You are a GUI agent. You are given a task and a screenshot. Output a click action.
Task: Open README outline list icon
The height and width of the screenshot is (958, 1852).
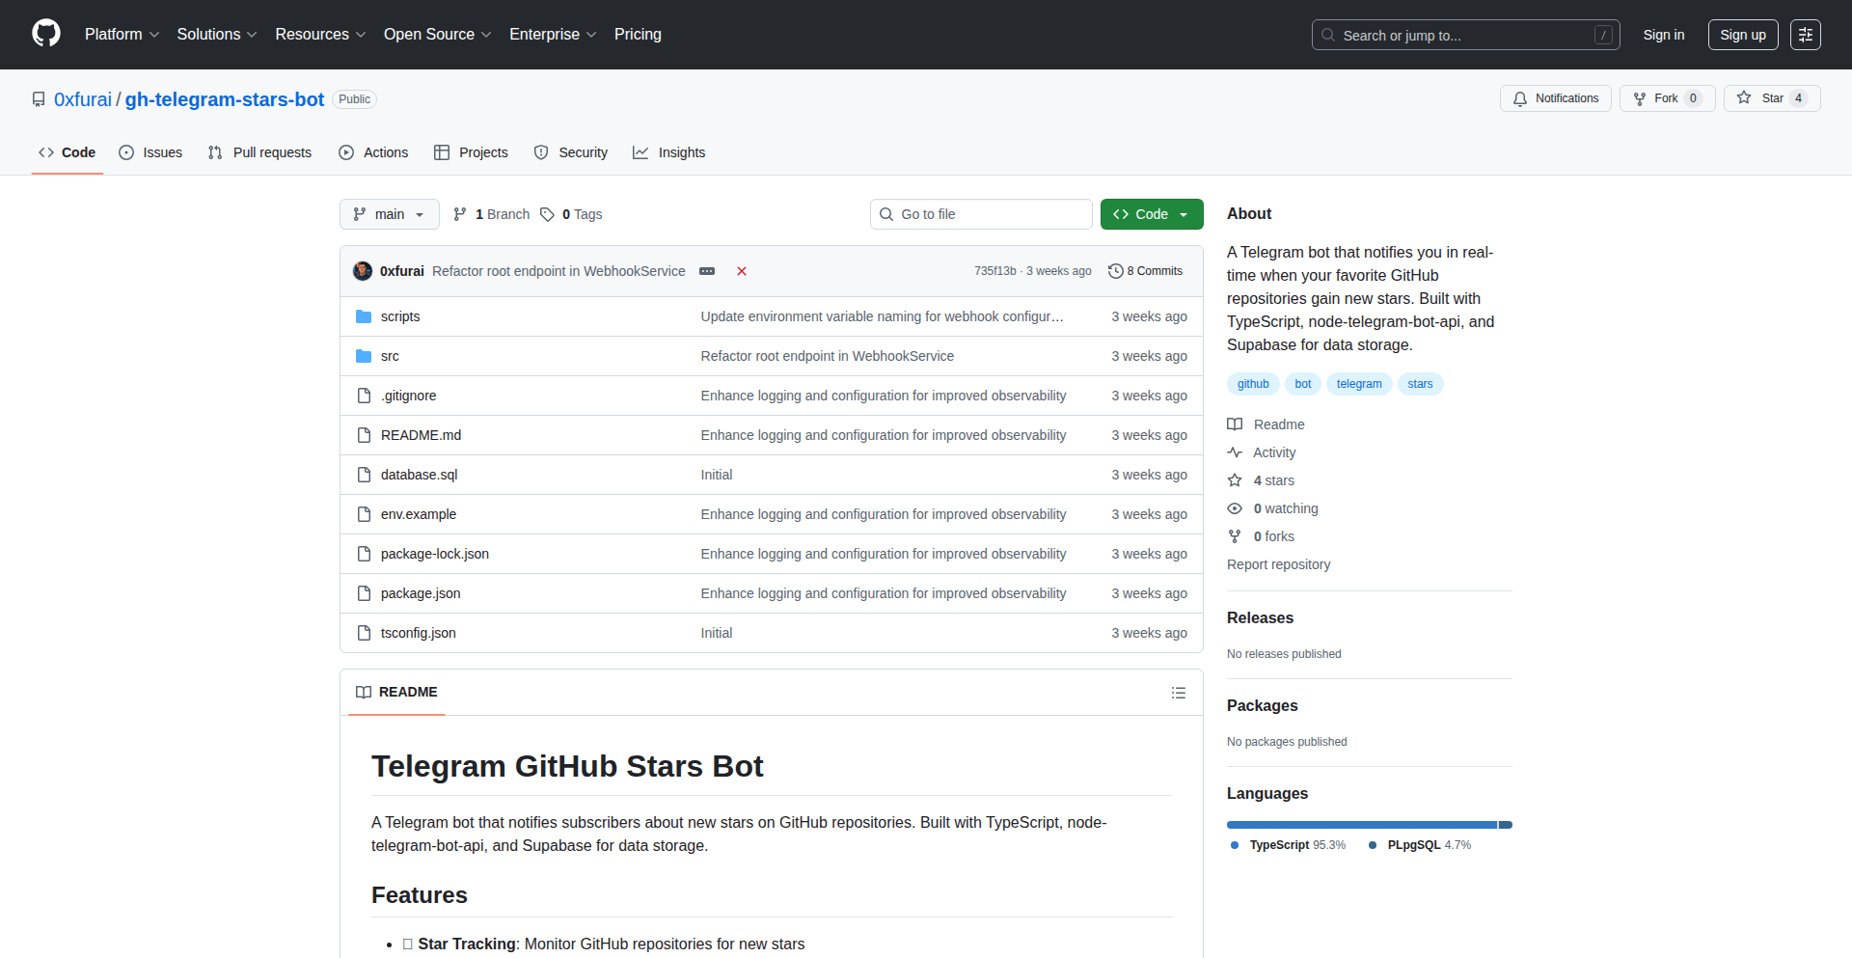[1178, 693]
